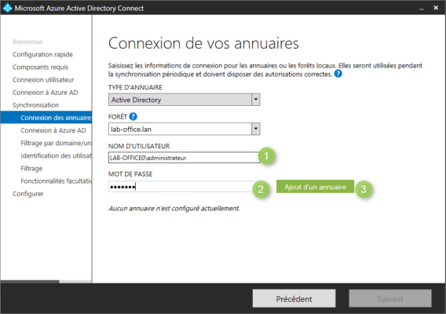This screenshot has height=314, width=446.
Task: Expand the Forêt dropdown arrow
Action: (x=256, y=129)
